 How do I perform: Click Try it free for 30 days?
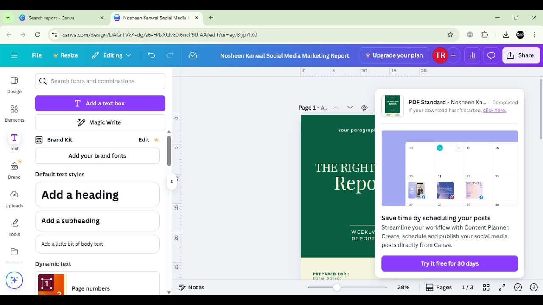[450, 263]
